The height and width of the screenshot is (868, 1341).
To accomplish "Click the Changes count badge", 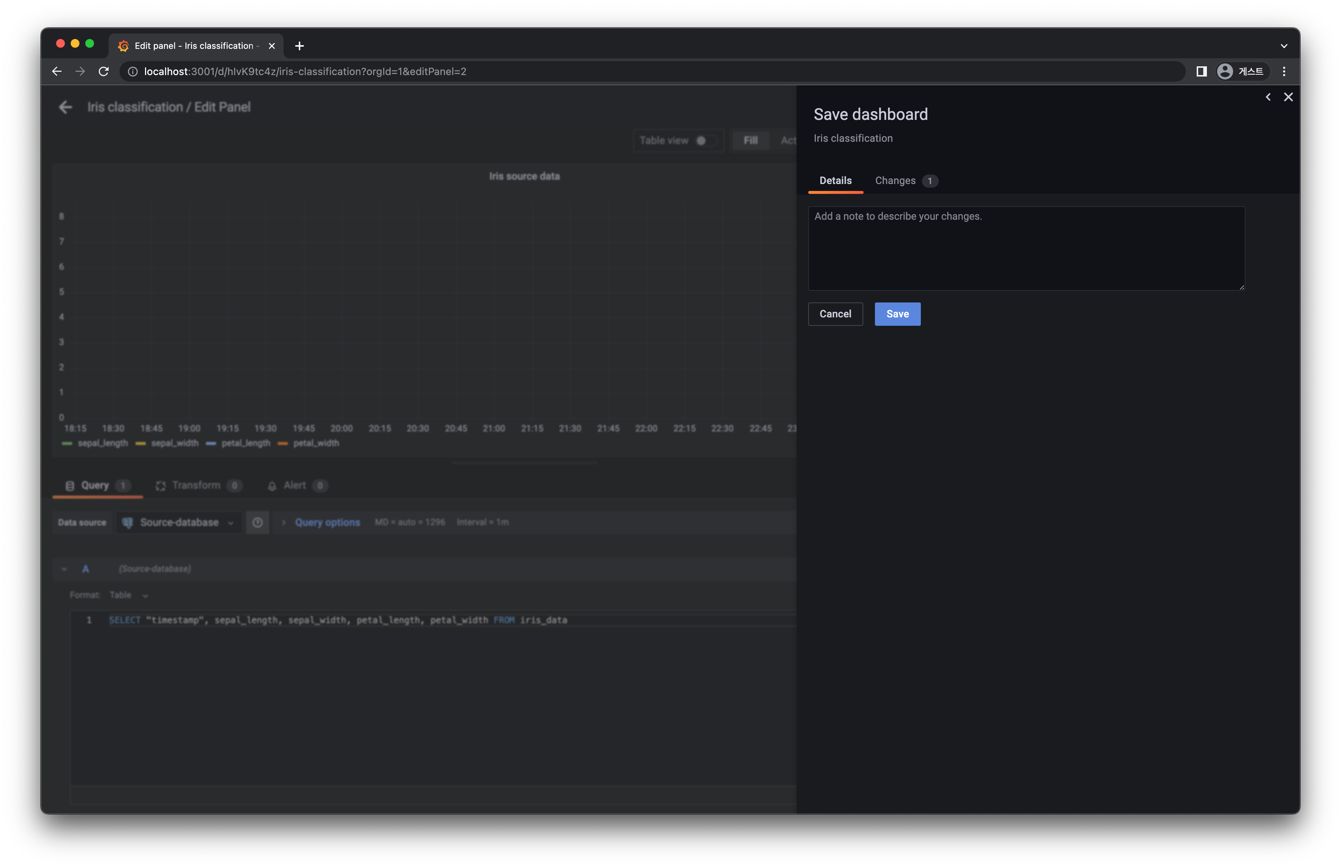I will pyautogui.click(x=930, y=181).
